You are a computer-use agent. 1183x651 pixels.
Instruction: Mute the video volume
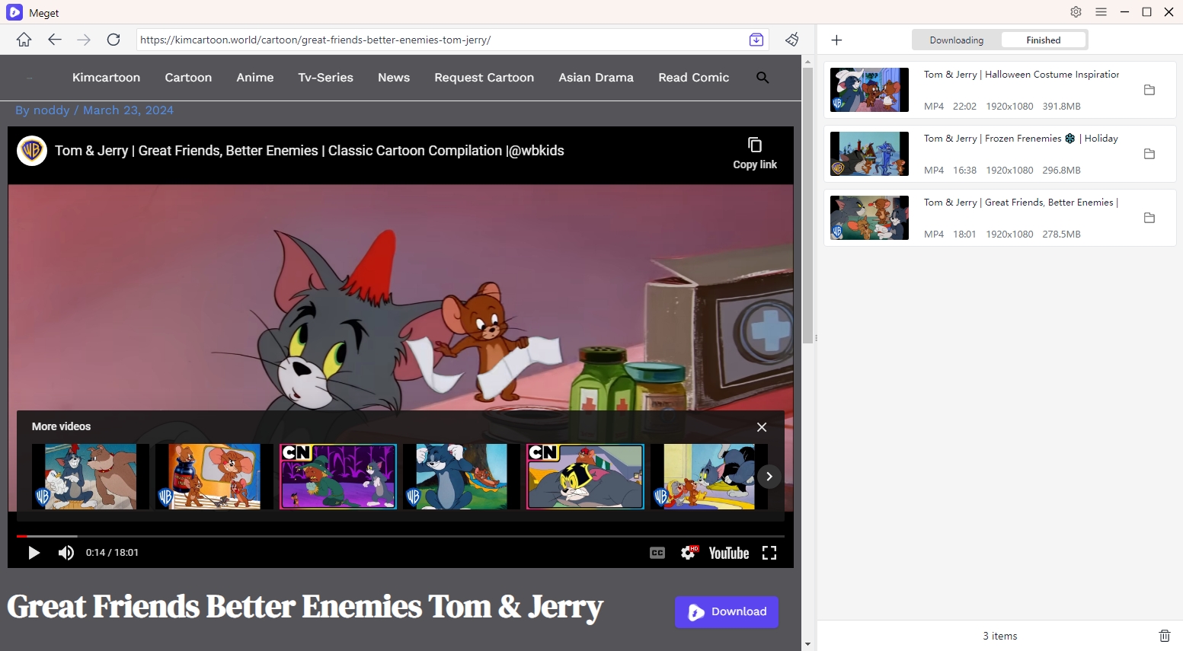tap(66, 553)
